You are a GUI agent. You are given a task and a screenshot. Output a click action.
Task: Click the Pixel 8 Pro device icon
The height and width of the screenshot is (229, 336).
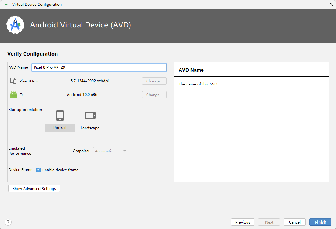(x=13, y=81)
